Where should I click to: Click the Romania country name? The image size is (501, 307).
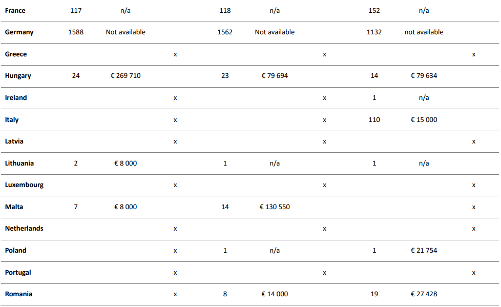point(18,294)
